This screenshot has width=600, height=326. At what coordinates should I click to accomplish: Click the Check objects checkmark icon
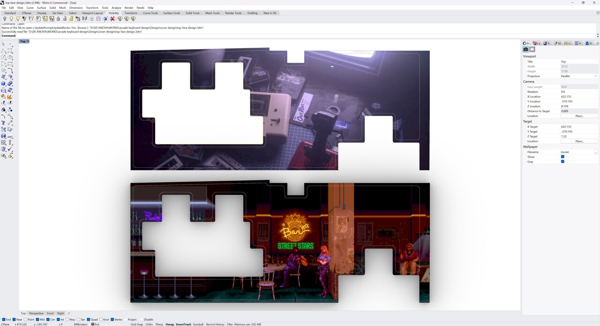10,149
